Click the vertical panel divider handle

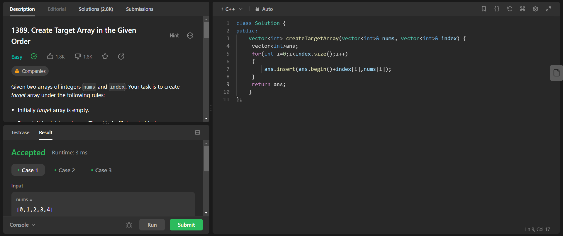211,108
